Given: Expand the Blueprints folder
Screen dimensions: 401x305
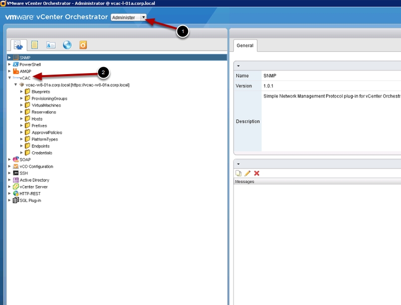Looking at the screenshot, I should pyautogui.click(x=22, y=92).
